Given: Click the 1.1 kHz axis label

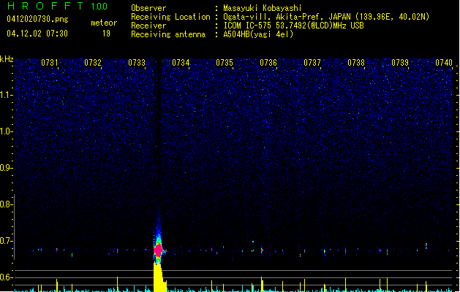Looking at the screenshot, I should [7, 95].
